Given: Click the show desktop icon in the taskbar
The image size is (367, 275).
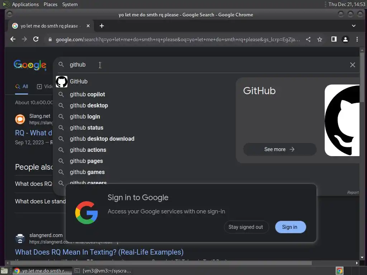Looking at the screenshot, I should (4, 271).
